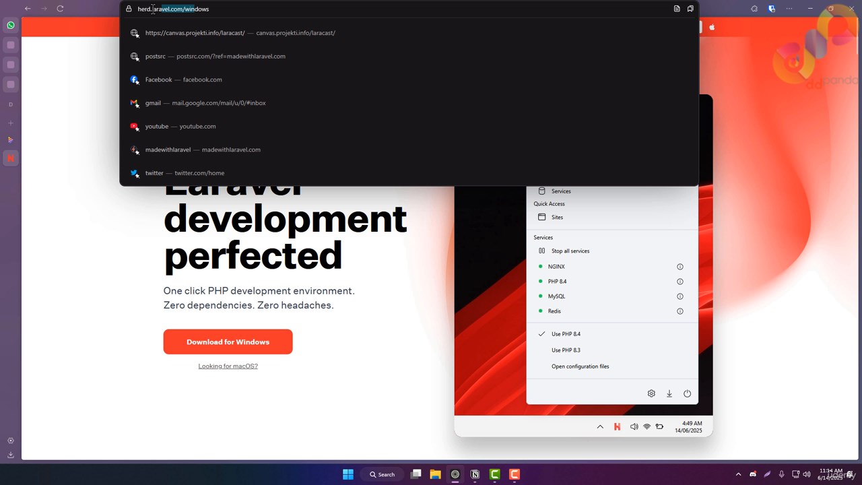Click Herd panel download arrow icon
Viewport: 862px width, 485px height.
pos(669,393)
